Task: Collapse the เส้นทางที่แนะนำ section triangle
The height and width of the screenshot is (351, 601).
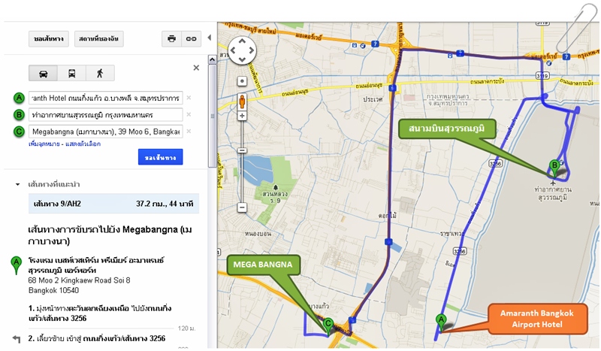Action: click(x=17, y=184)
